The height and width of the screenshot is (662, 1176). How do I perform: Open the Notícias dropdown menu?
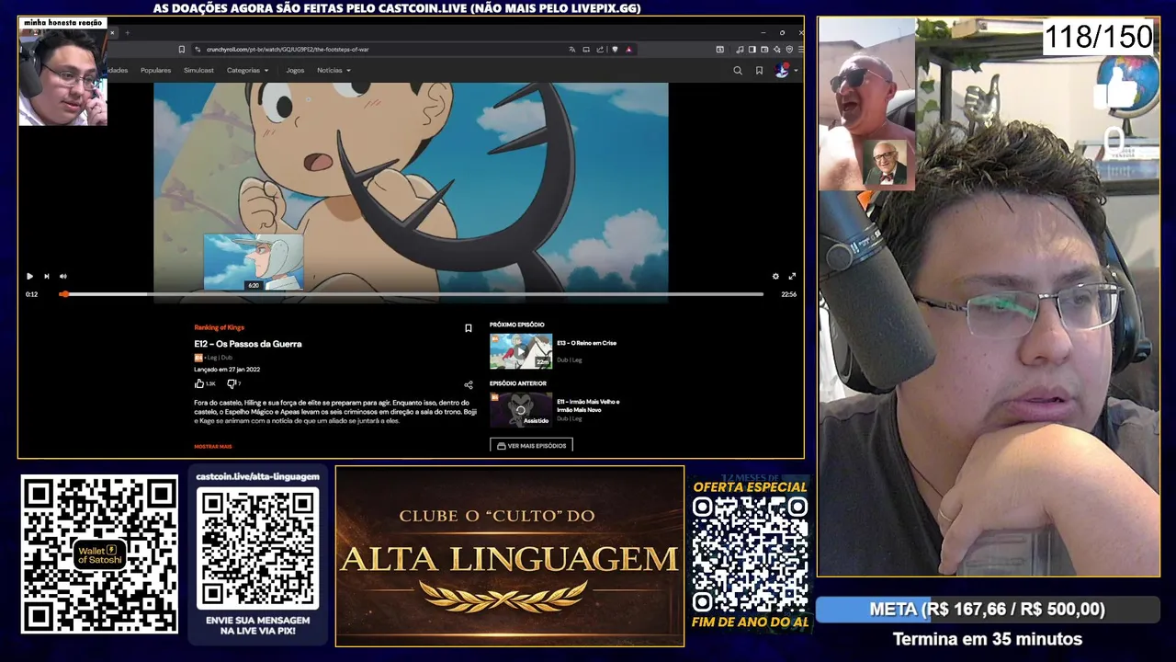tap(334, 70)
